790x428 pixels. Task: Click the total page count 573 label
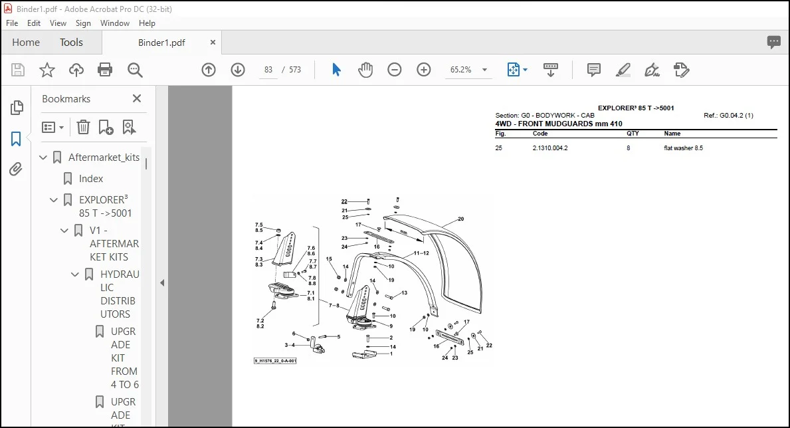click(295, 70)
